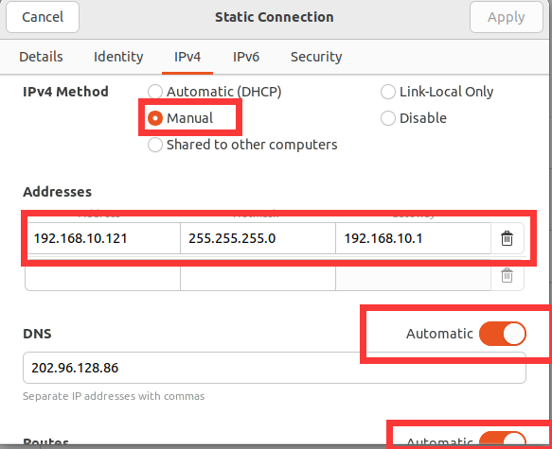
Task: Focus the 192.168.10.1 gateway field
Action: coord(414,238)
